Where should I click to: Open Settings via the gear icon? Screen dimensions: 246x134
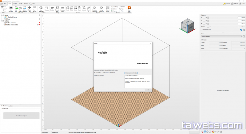coord(232,4)
